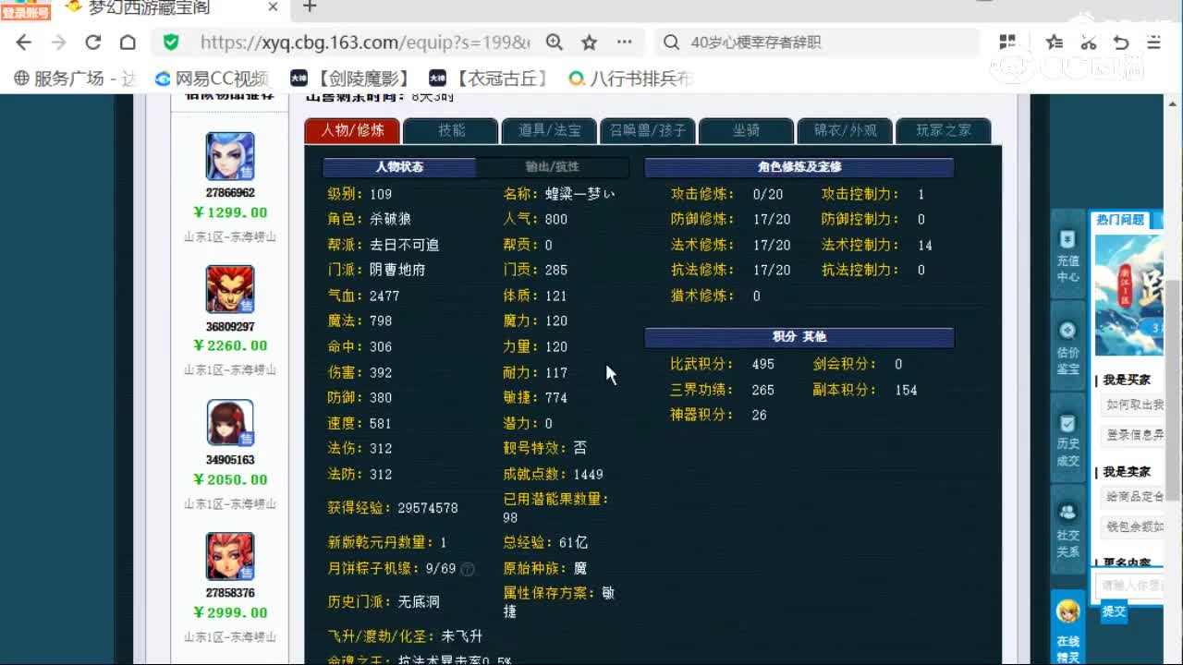This screenshot has width=1183, height=665.
Task: Open character avatar for listing 27866962
Action: 230,156
